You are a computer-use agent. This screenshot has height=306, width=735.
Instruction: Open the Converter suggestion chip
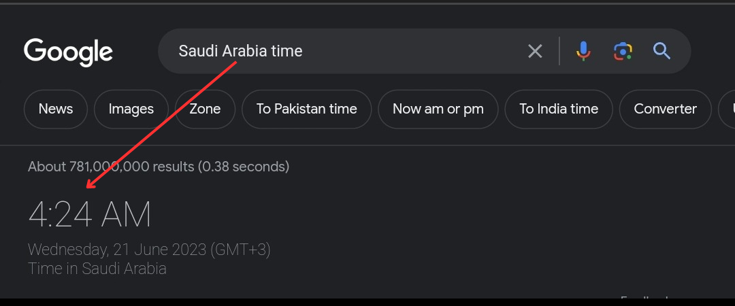coord(665,109)
